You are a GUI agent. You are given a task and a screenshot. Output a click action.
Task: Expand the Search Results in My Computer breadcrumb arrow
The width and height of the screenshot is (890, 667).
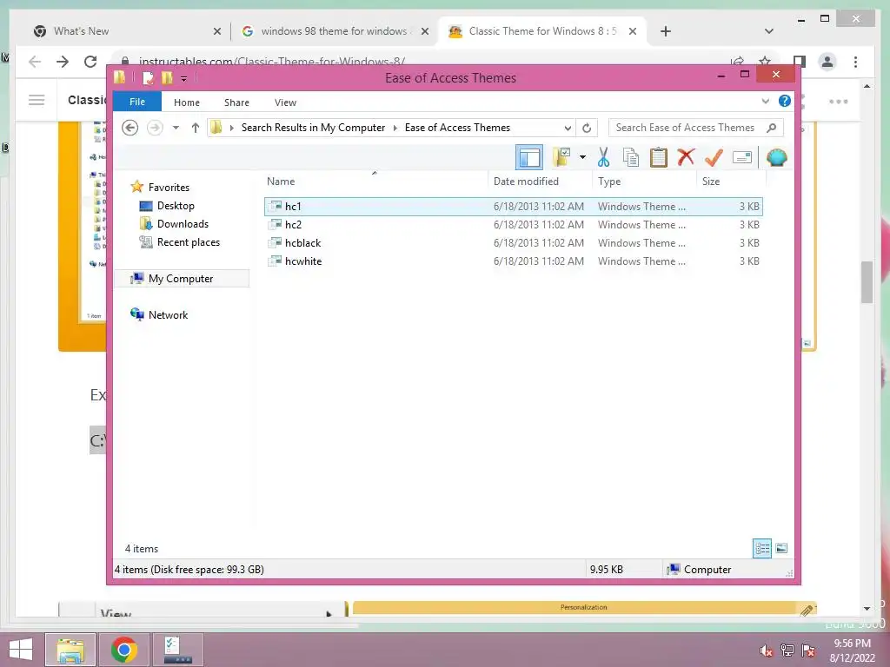395,128
